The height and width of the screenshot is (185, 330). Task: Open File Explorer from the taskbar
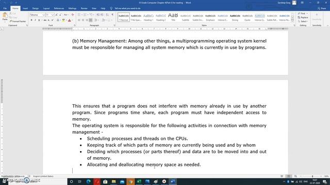point(113,181)
